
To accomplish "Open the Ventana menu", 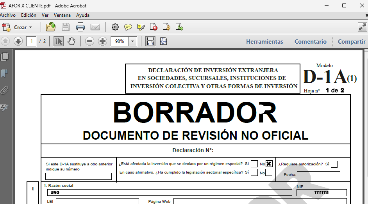I will pyautogui.click(x=62, y=15).
